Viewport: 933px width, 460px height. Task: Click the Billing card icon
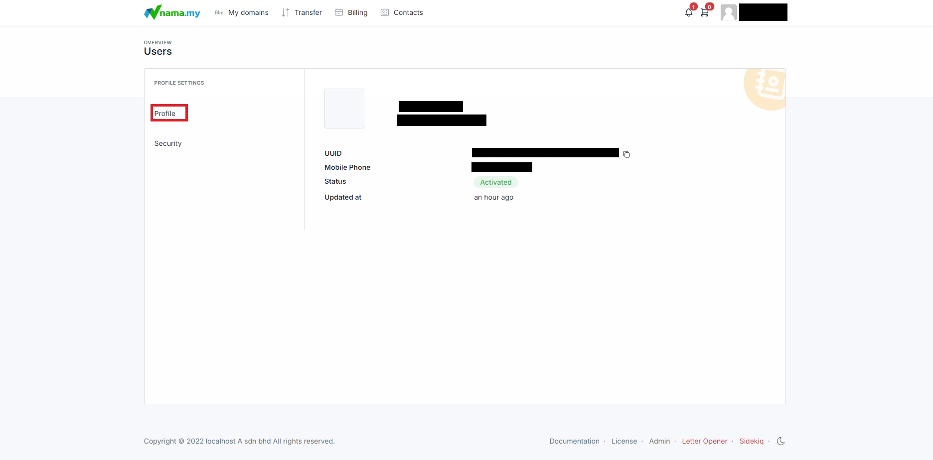coord(339,12)
